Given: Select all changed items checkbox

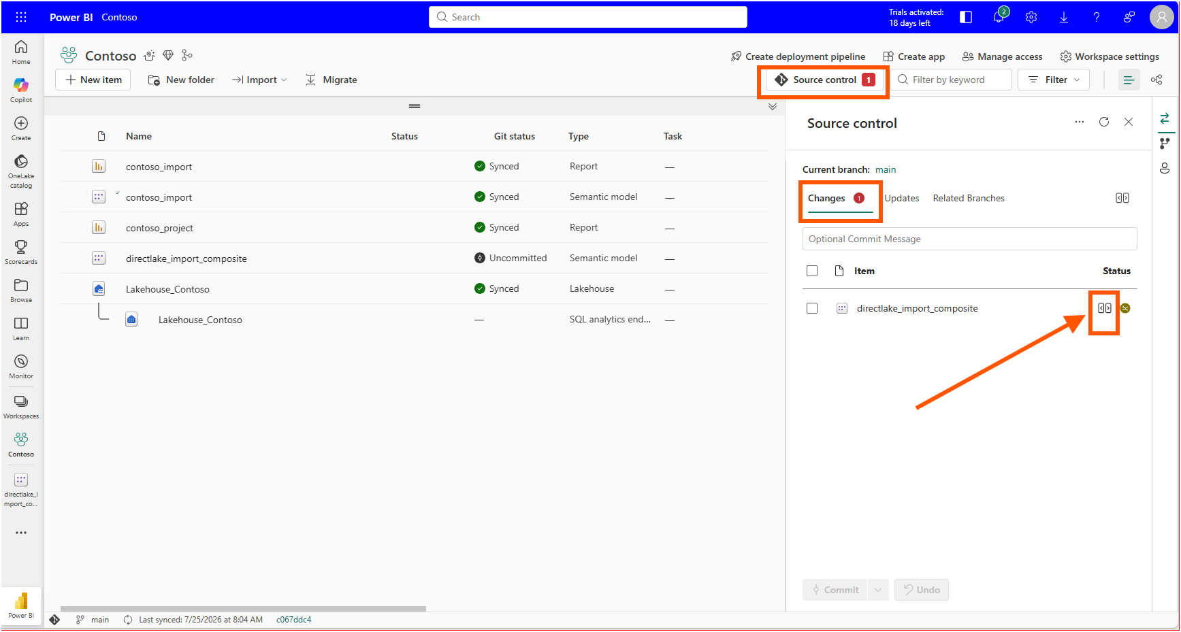Looking at the screenshot, I should click(812, 271).
